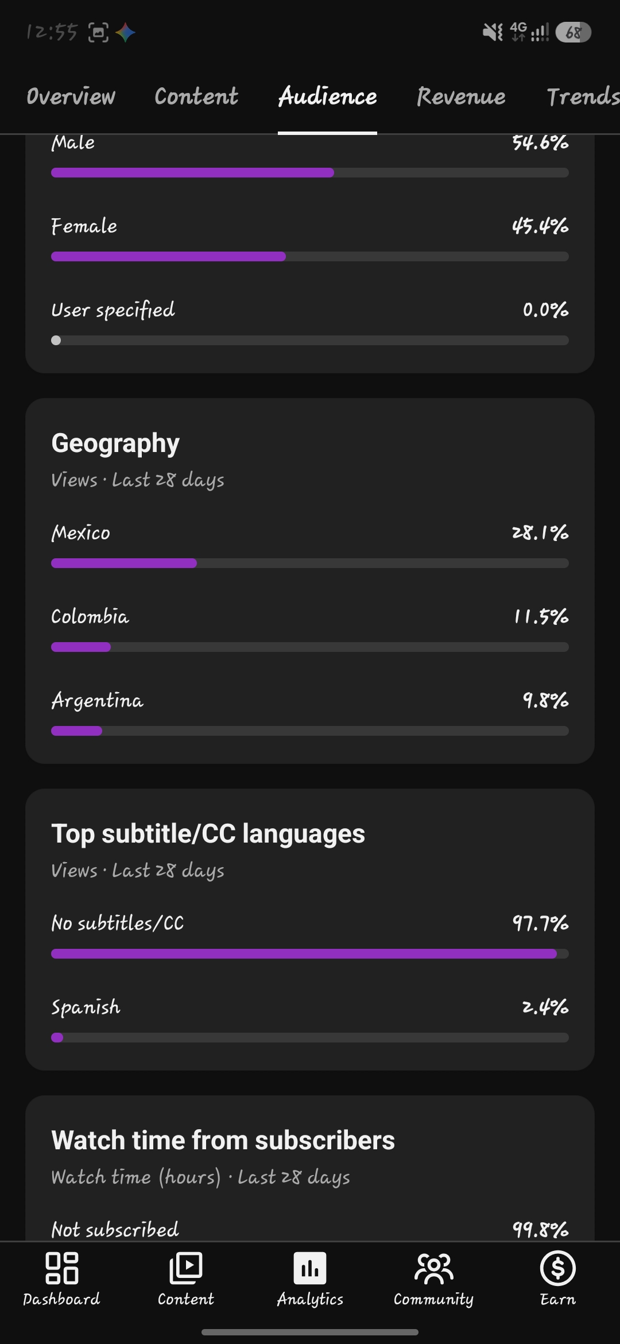This screenshot has width=620, height=1344.
Task: Open Top subtitle/CC languages card
Action: tap(310, 929)
